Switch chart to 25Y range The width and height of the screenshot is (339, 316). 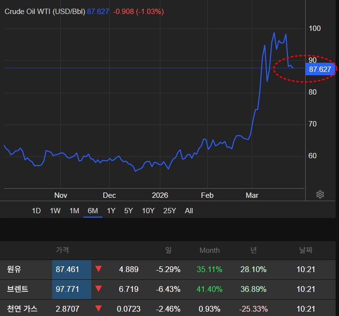(169, 211)
